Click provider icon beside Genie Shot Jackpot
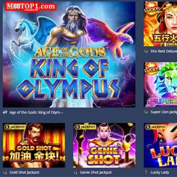The height and width of the screenshot is (177, 177). tap(75, 172)
